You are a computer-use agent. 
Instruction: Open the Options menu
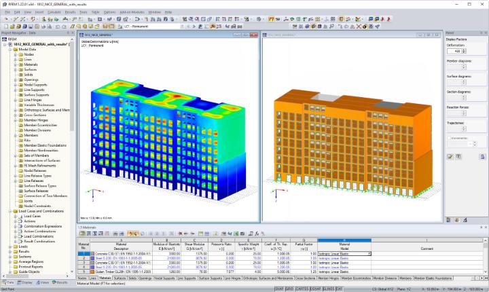[109, 12]
